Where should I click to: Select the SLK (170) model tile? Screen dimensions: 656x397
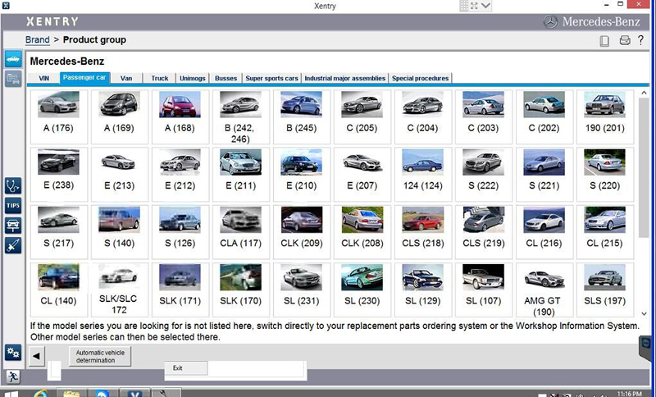click(x=240, y=290)
